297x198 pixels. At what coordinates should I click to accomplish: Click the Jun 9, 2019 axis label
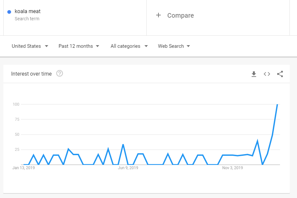128,168
